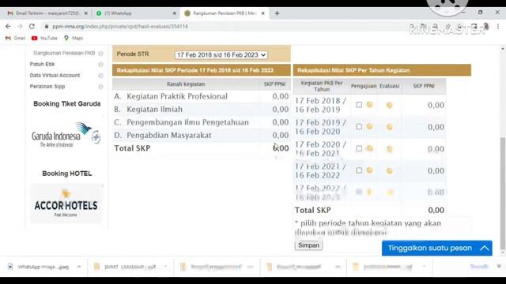
Task: Select Pengembangan Ilmu Pengetahuan row
Action: pos(202,122)
